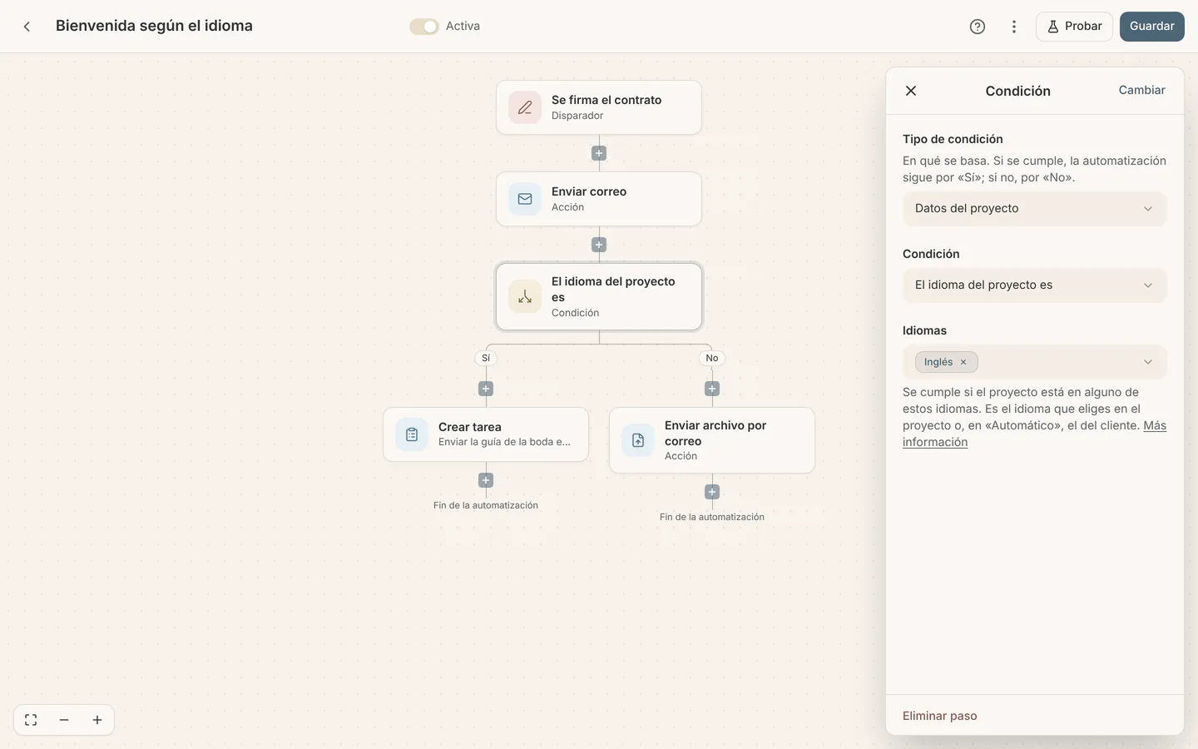Click the Probar button
The height and width of the screenshot is (749, 1198).
1074,27
